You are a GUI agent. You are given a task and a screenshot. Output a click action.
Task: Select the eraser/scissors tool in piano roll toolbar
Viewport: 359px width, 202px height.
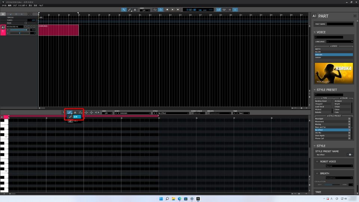coord(75,113)
